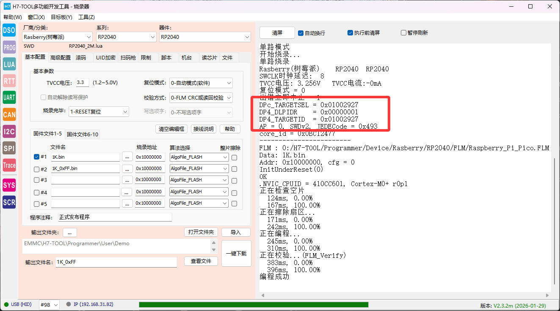The image size is (560, 311).
Task: Uncheck firmware file #1 checkbox
Action: click(x=37, y=157)
